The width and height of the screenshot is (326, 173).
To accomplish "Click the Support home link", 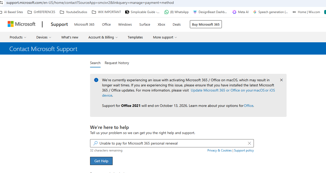I will pyautogui.click(x=59, y=24).
